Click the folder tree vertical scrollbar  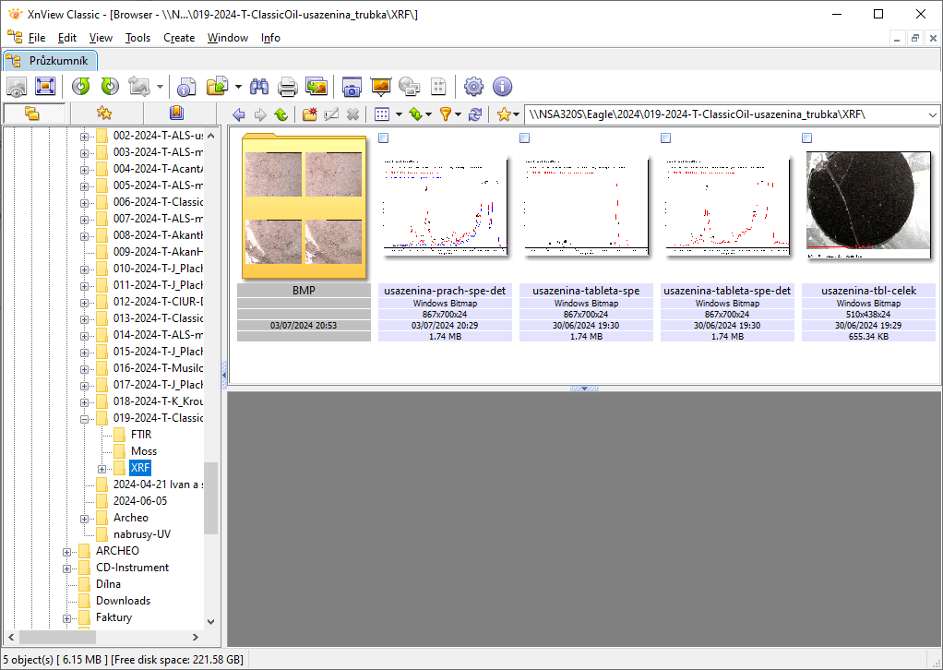click(210, 498)
